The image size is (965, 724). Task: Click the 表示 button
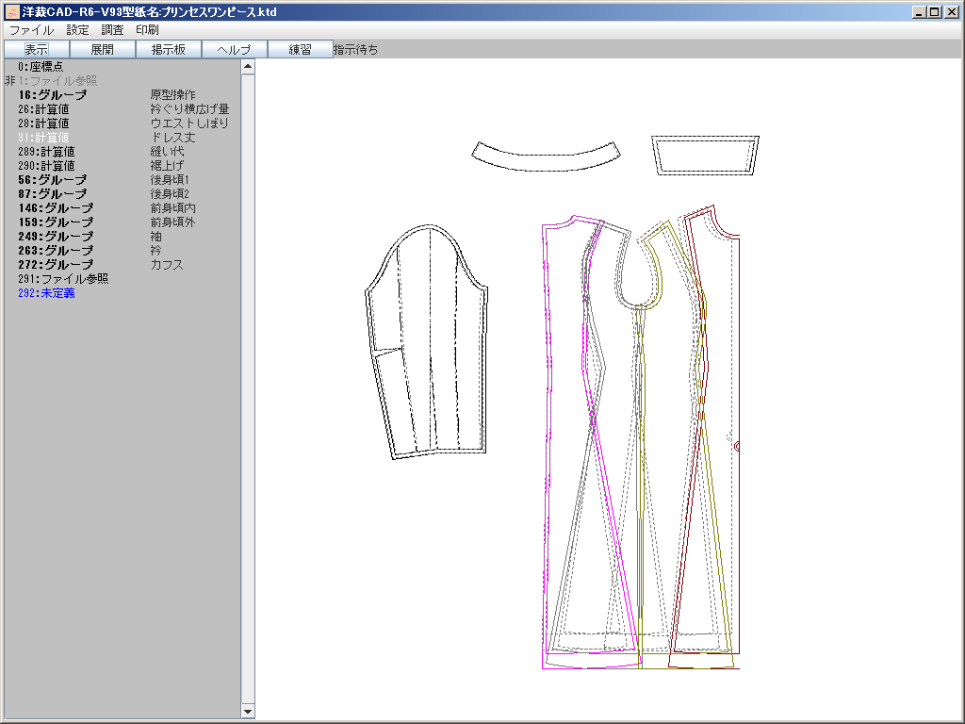coord(37,49)
